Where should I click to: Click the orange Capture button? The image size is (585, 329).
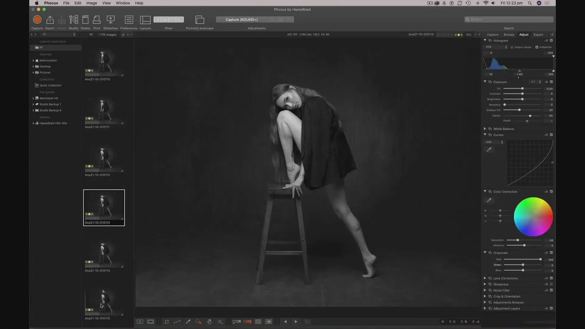[x=37, y=20]
